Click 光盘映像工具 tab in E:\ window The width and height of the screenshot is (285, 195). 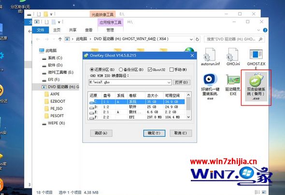click(x=102, y=15)
